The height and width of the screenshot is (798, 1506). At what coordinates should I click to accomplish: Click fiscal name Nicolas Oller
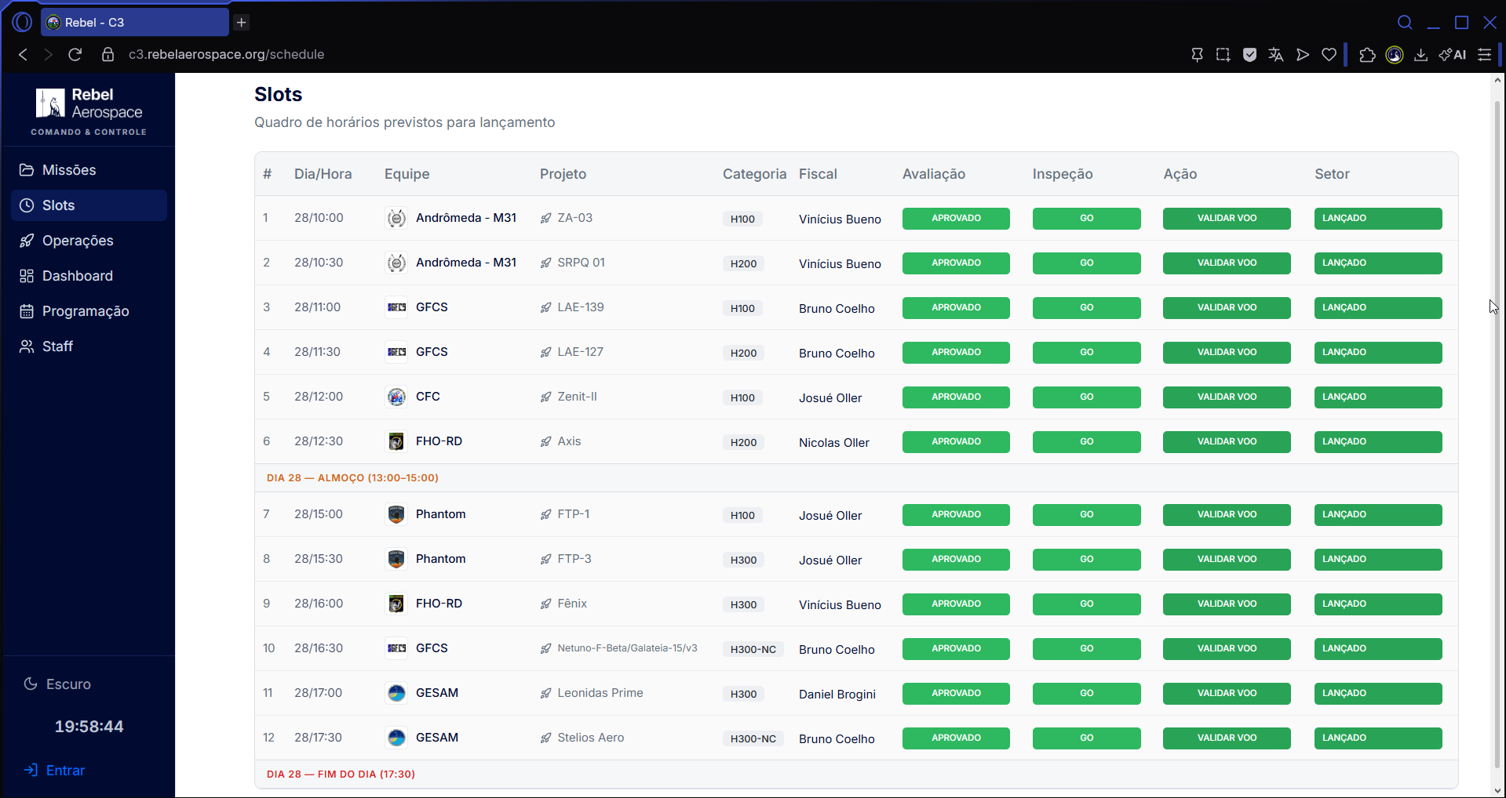834,442
